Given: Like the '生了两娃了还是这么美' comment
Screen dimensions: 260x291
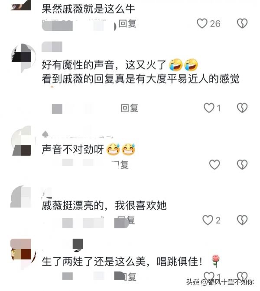Looking at the screenshot, I should (x=209, y=276).
